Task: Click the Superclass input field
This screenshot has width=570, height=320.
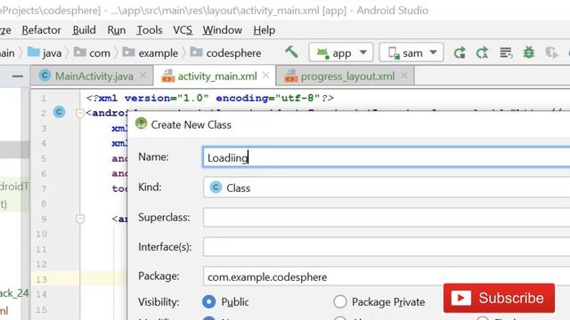Action: 386,217
